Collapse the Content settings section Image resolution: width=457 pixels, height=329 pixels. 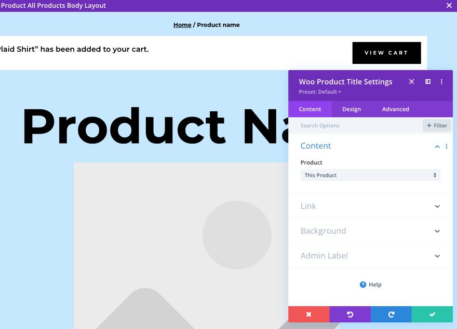pyautogui.click(x=437, y=146)
